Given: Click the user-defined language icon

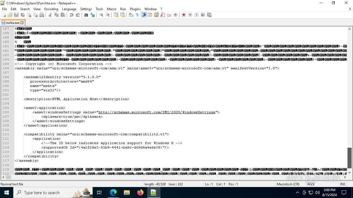Looking at the screenshot, I should 150,15.
